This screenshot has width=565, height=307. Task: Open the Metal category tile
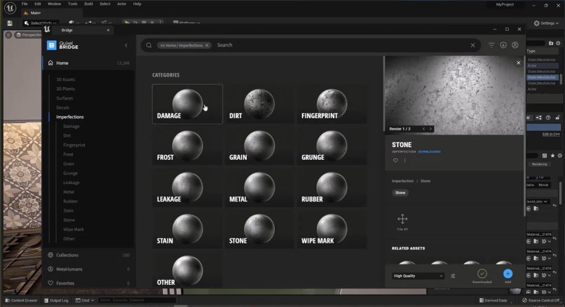tap(260, 188)
